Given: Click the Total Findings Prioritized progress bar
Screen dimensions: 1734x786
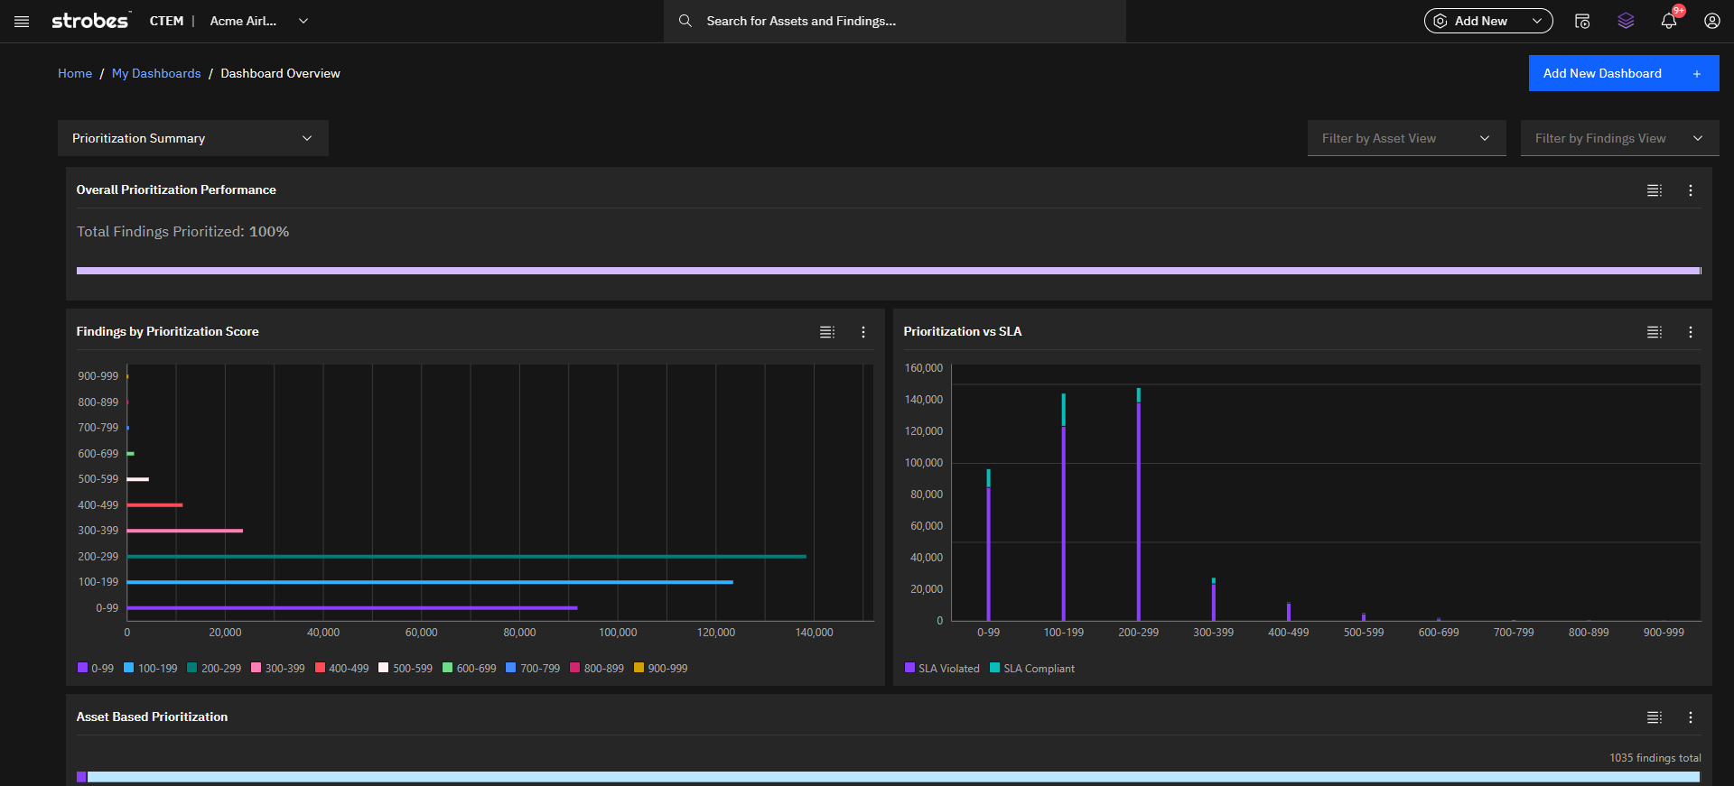Looking at the screenshot, I should click(x=889, y=271).
